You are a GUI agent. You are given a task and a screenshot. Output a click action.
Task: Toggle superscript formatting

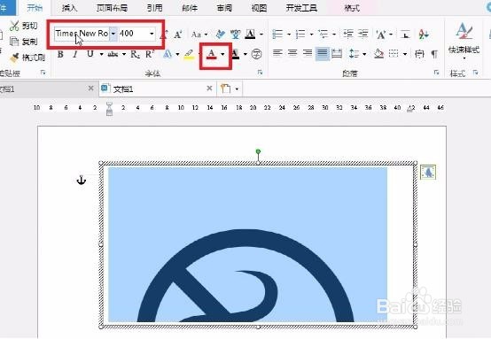coord(150,54)
